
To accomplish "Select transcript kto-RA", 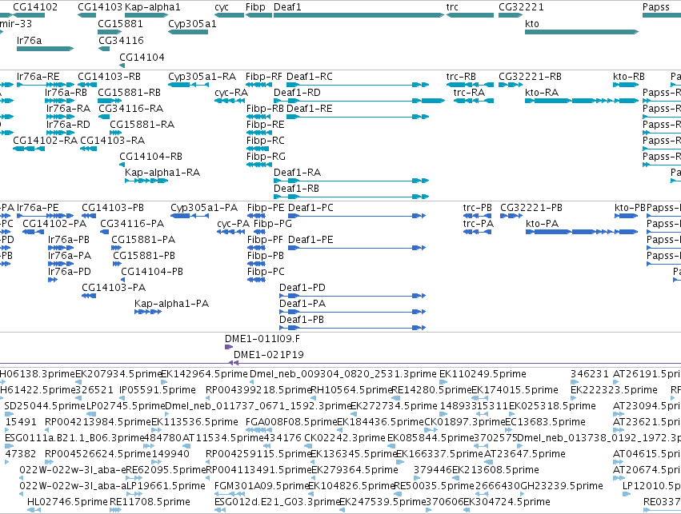I will [x=542, y=93].
